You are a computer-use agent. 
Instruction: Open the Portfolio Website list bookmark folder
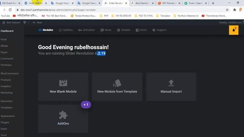click(186, 16)
